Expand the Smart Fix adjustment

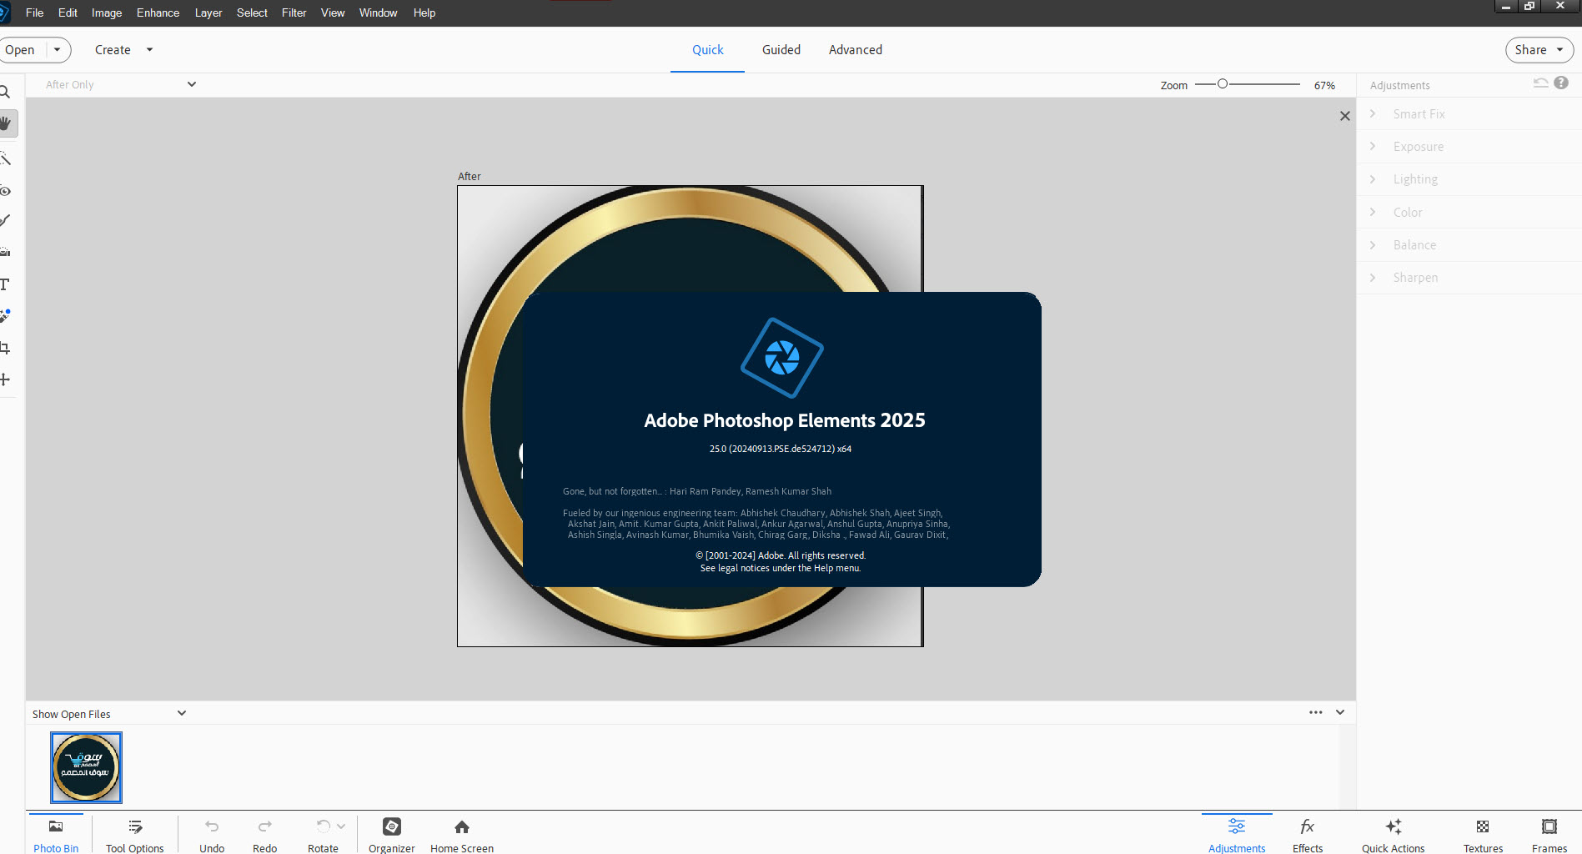pos(1469,114)
